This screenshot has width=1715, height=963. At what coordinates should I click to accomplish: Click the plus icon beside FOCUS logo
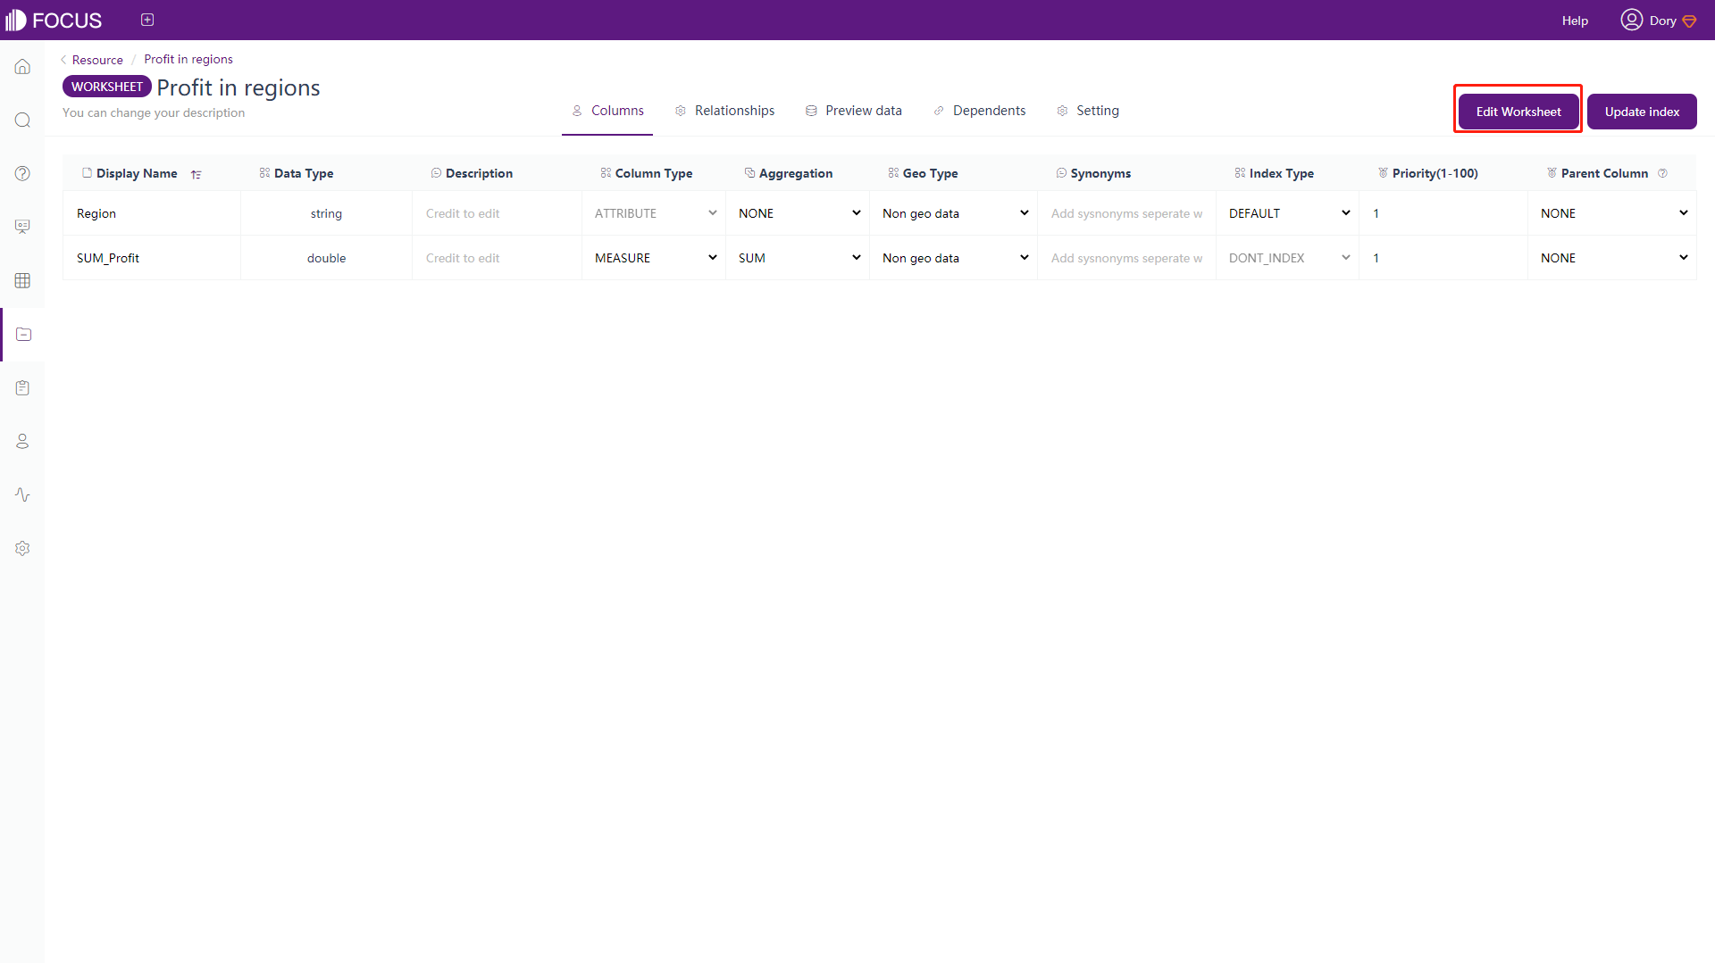(147, 20)
